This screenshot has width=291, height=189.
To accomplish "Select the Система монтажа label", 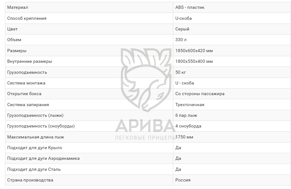I will (x=26, y=83).
